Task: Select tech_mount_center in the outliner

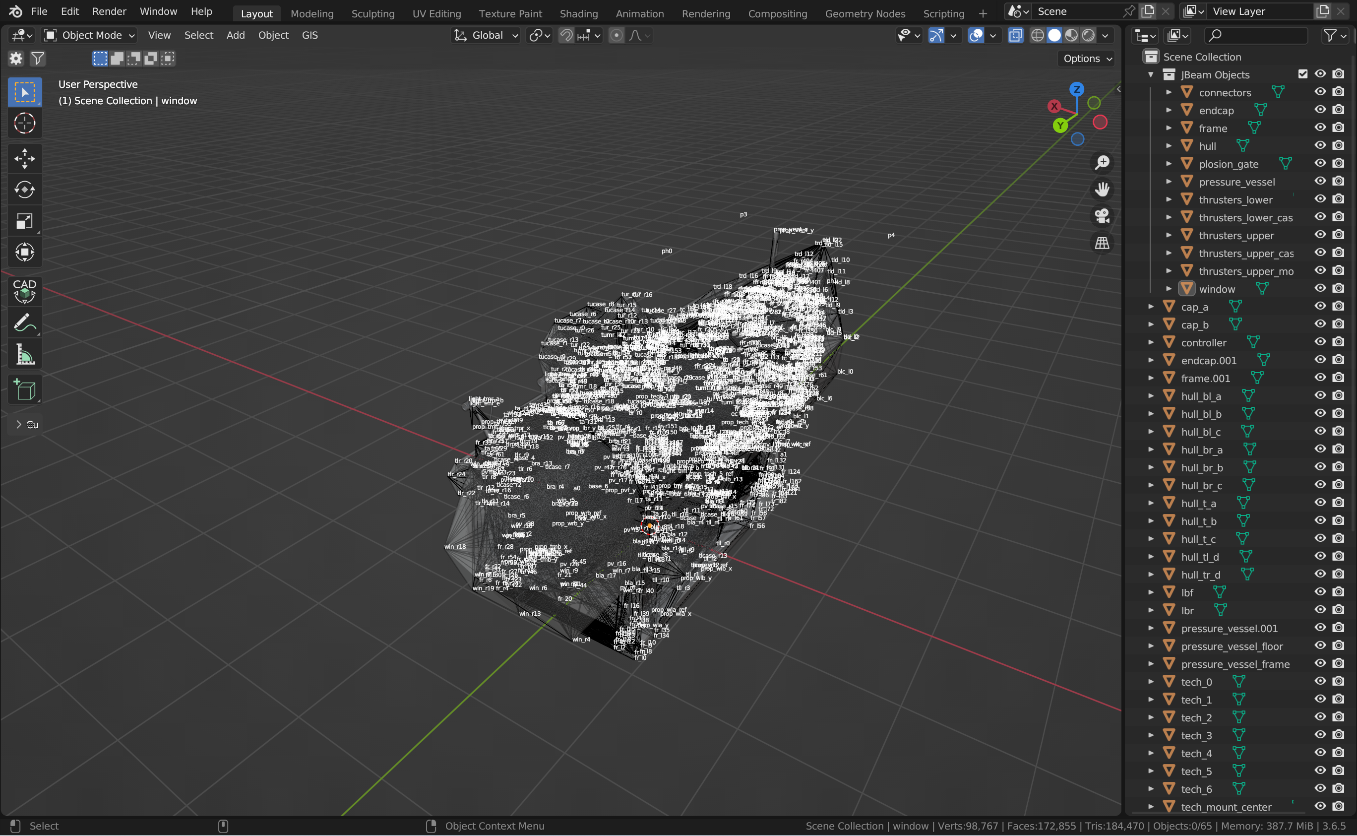Action: tap(1226, 807)
